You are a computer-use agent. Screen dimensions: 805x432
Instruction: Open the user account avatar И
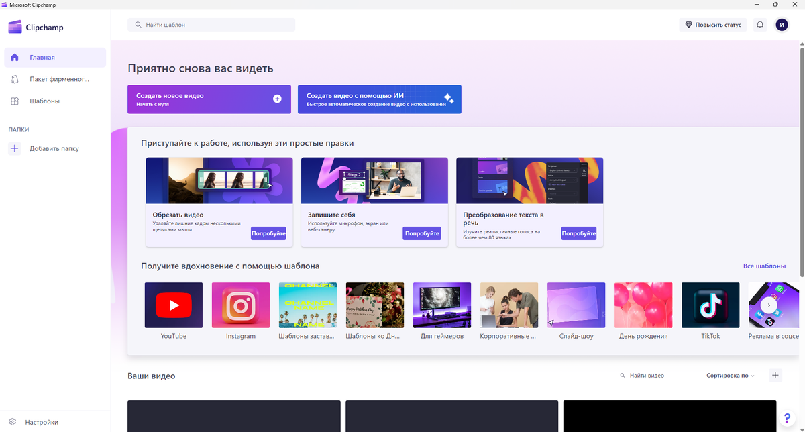[x=782, y=25]
